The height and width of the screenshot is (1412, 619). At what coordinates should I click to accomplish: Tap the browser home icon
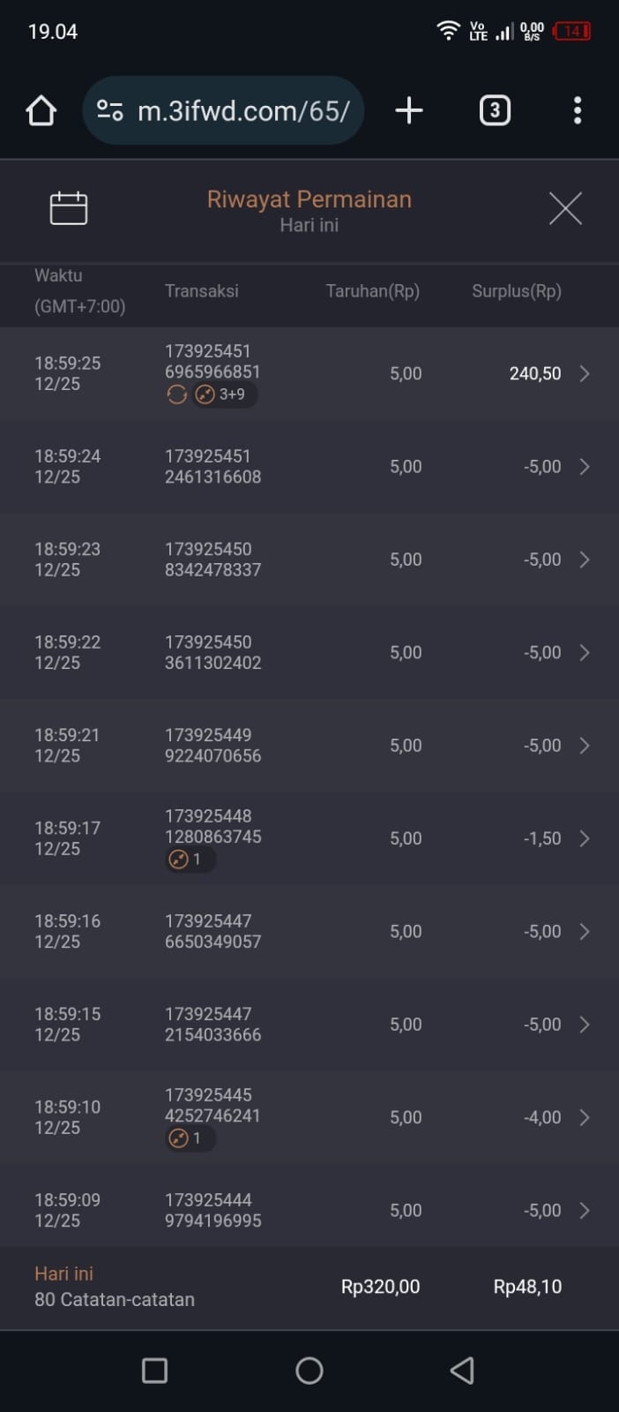tap(41, 111)
